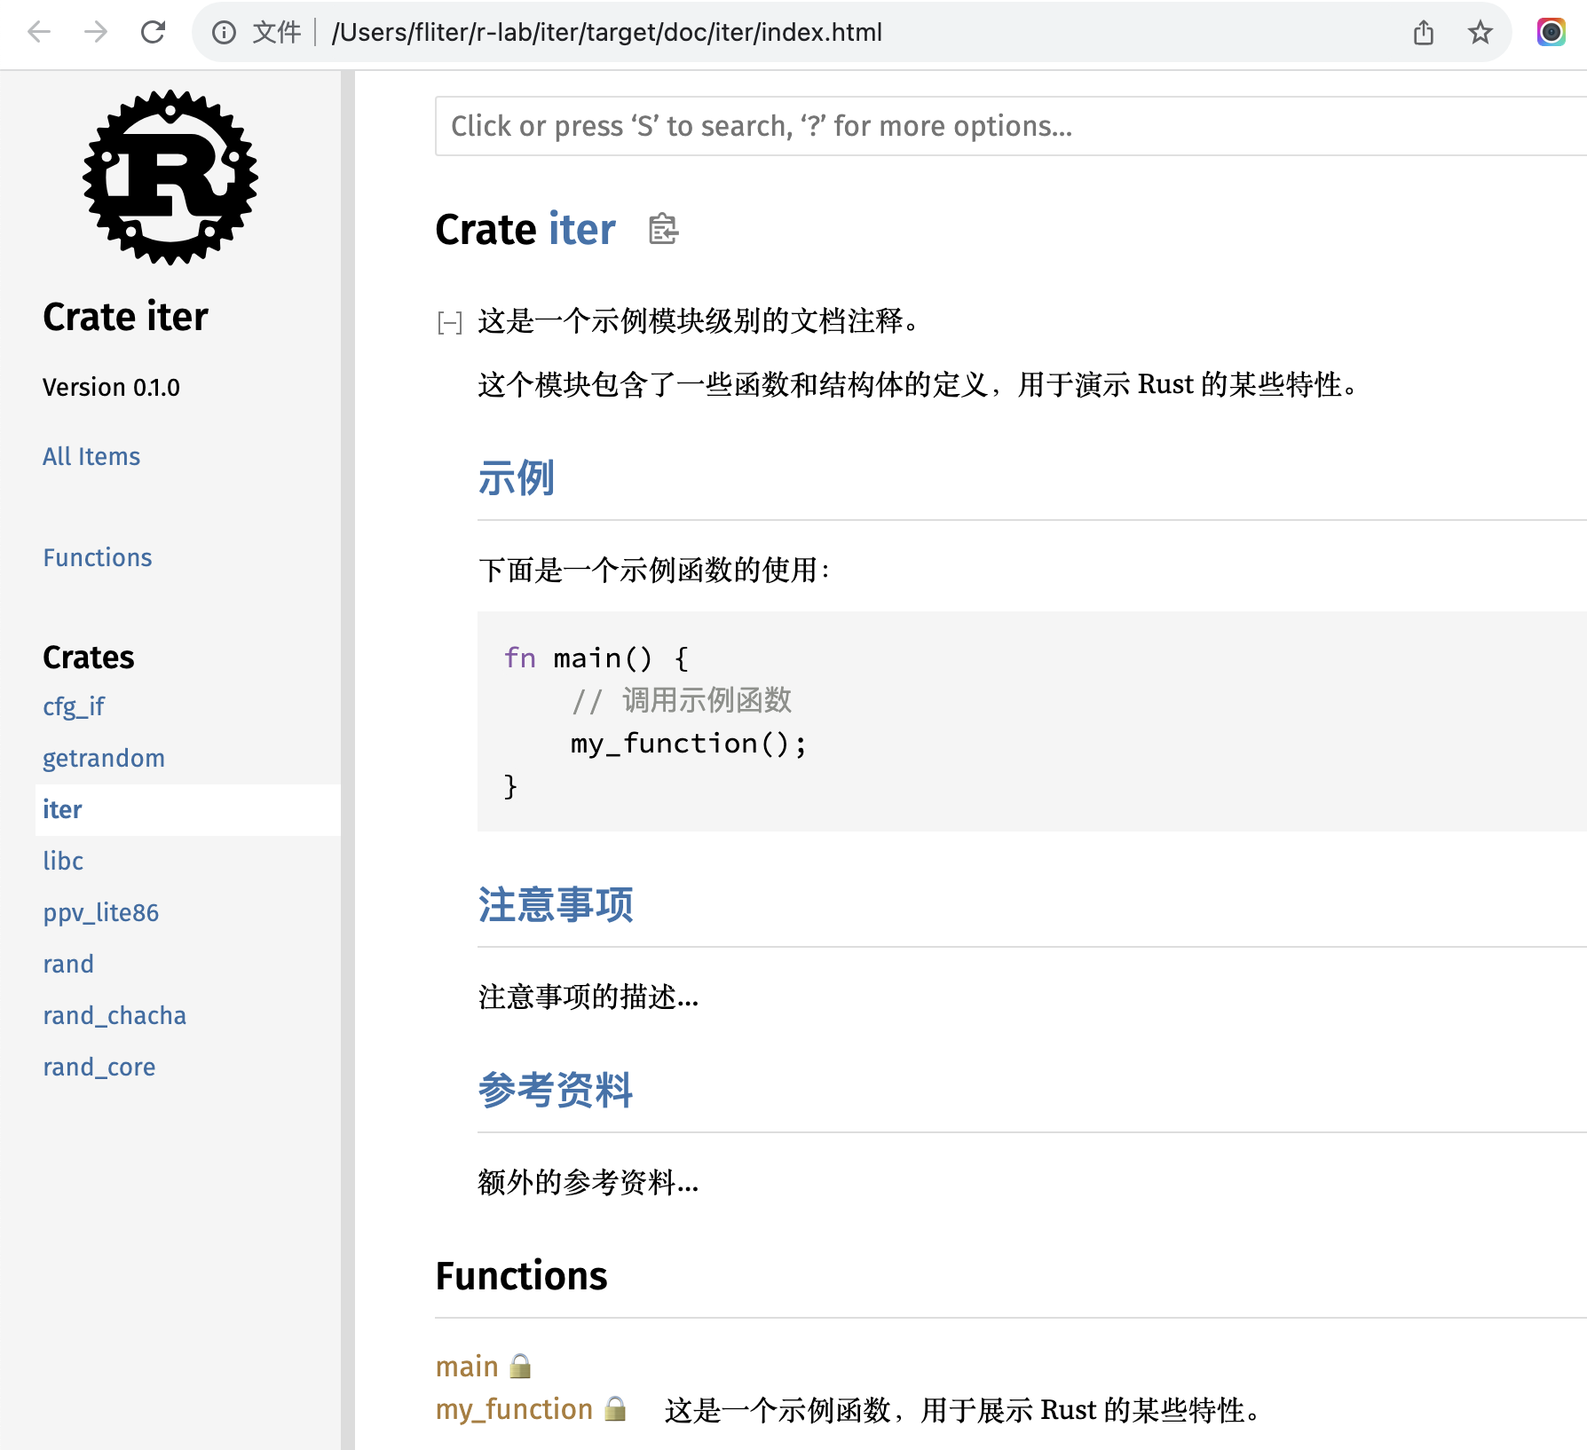
Task: Jump to Functions section in sidebar
Action: tap(98, 557)
